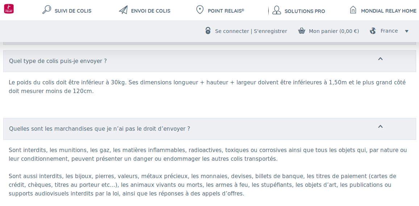The height and width of the screenshot is (206, 419).
Task: Click the padlock icon next to Se connecter
Action: pos(208,30)
